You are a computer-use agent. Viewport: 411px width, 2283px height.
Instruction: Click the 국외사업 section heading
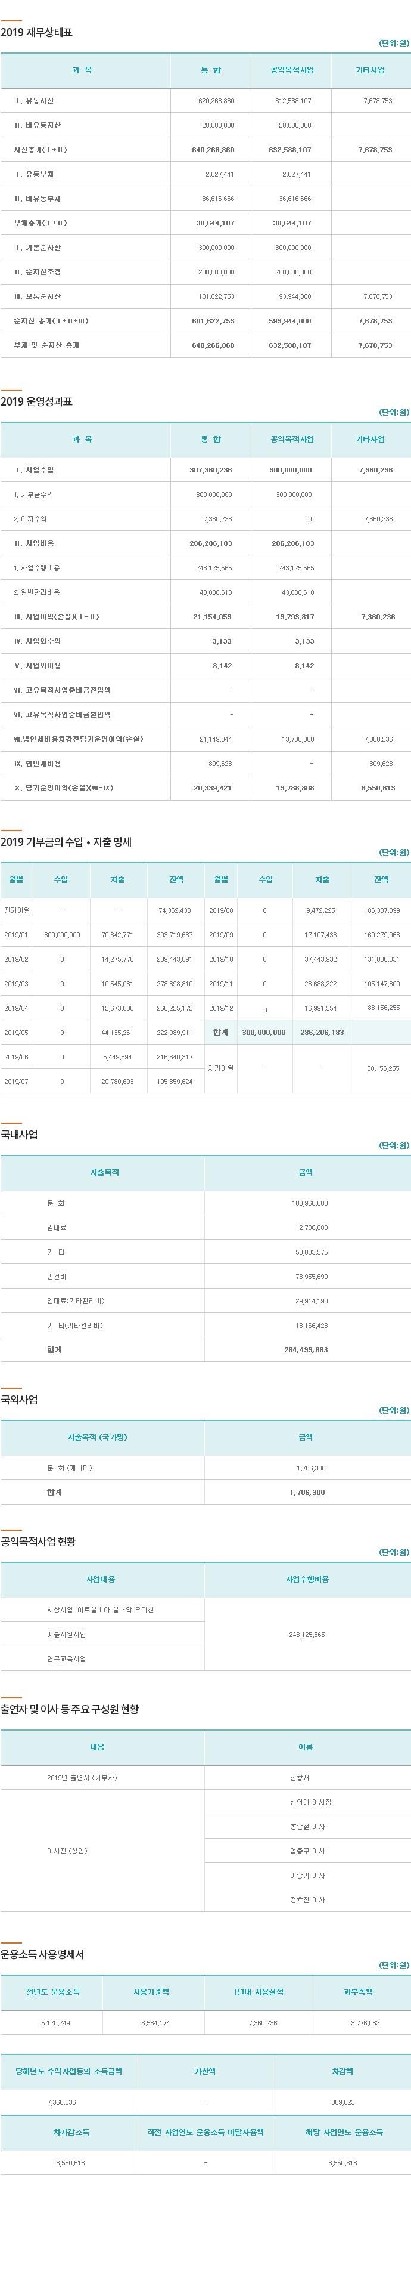20,1400
